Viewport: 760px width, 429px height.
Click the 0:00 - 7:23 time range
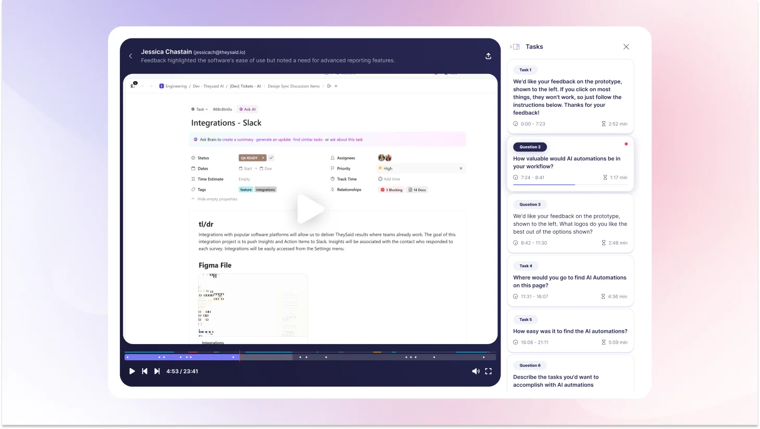529,124
